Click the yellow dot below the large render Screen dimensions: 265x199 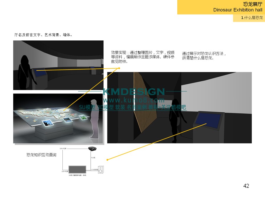(x=107, y=160)
